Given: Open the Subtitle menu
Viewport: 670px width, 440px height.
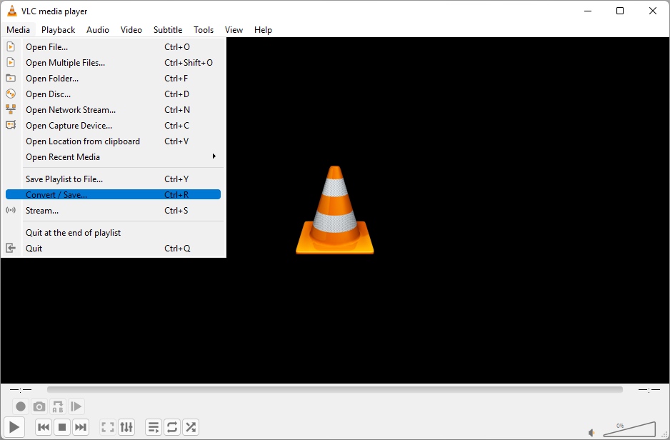Looking at the screenshot, I should (x=167, y=29).
